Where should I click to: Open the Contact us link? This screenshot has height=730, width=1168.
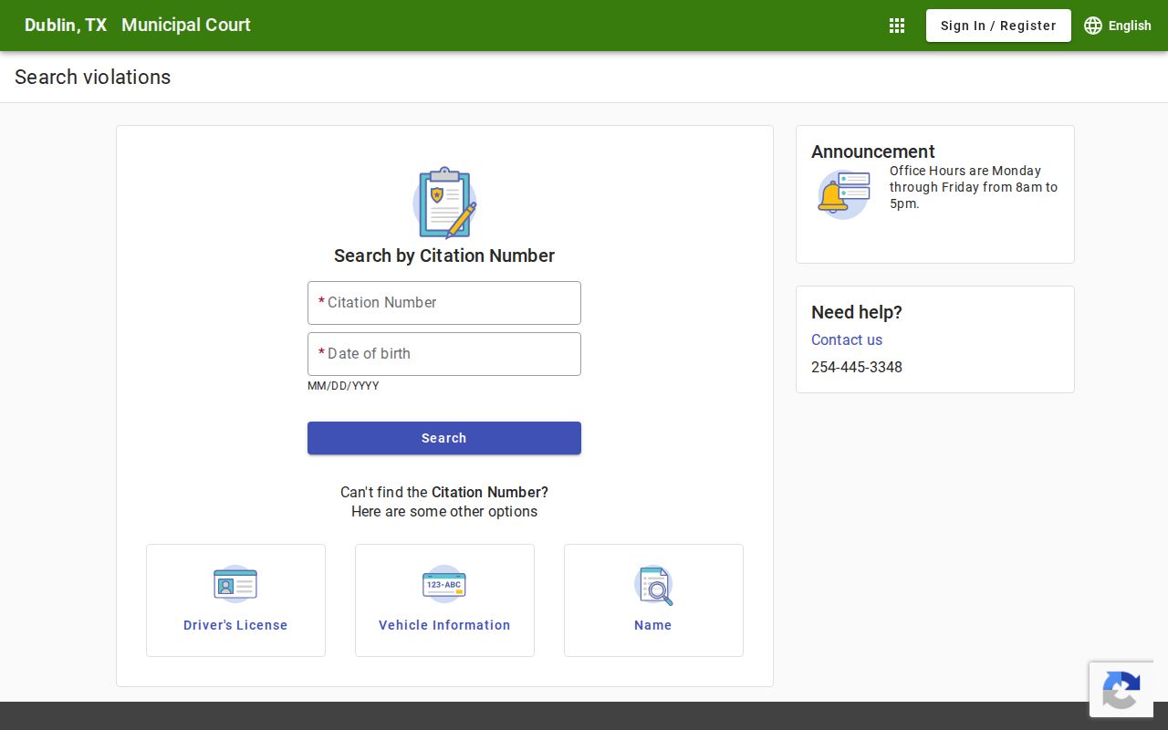pos(847,339)
